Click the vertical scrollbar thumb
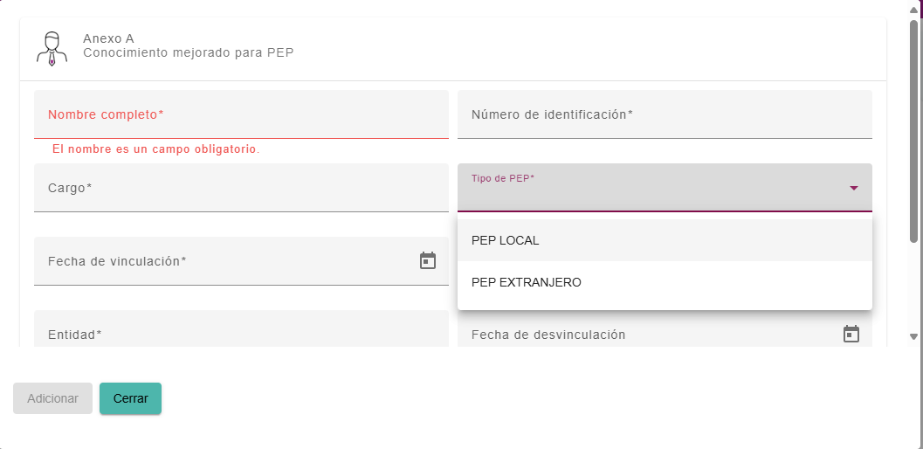Image resolution: width=923 pixels, height=449 pixels. [913, 131]
